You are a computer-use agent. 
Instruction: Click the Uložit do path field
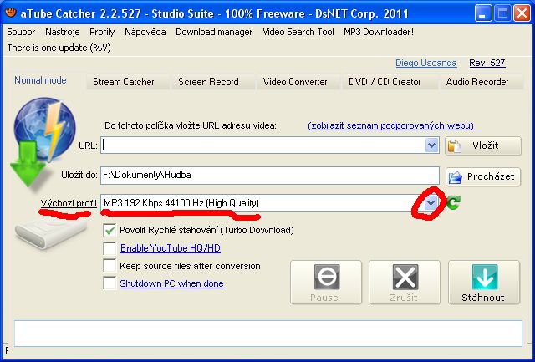269,176
